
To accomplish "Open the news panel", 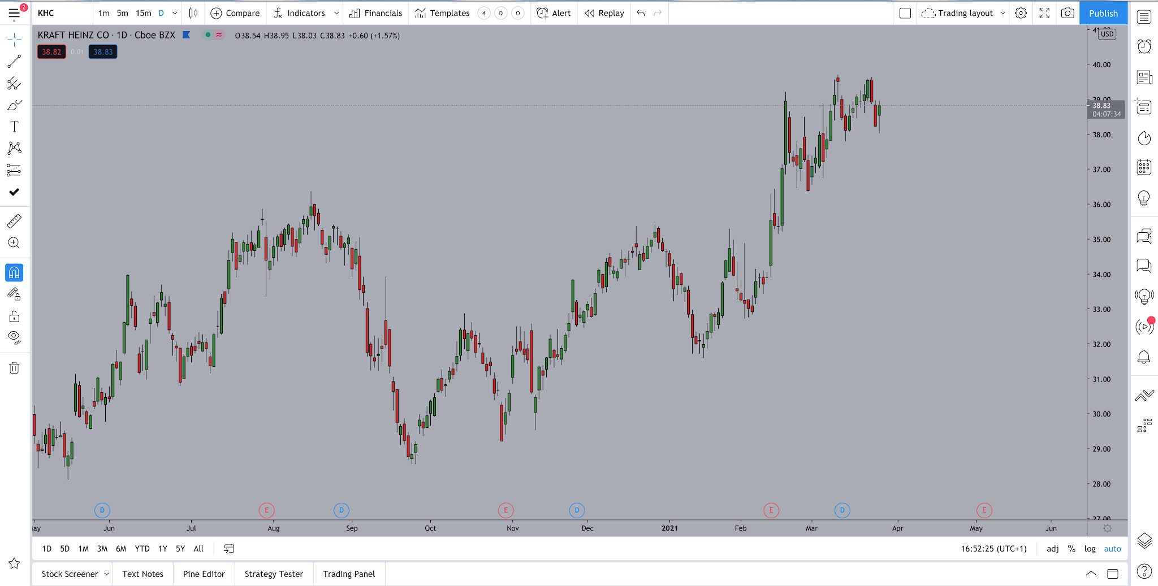I will click(1144, 77).
